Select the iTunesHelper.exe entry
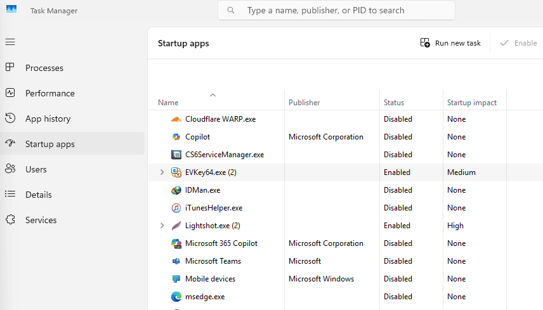Image resolution: width=543 pixels, height=310 pixels. pos(214,208)
